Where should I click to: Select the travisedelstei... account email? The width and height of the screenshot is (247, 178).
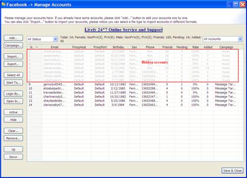(54, 92)
